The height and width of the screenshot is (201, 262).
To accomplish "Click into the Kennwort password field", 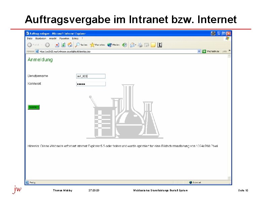I will (x=91, y=84).
